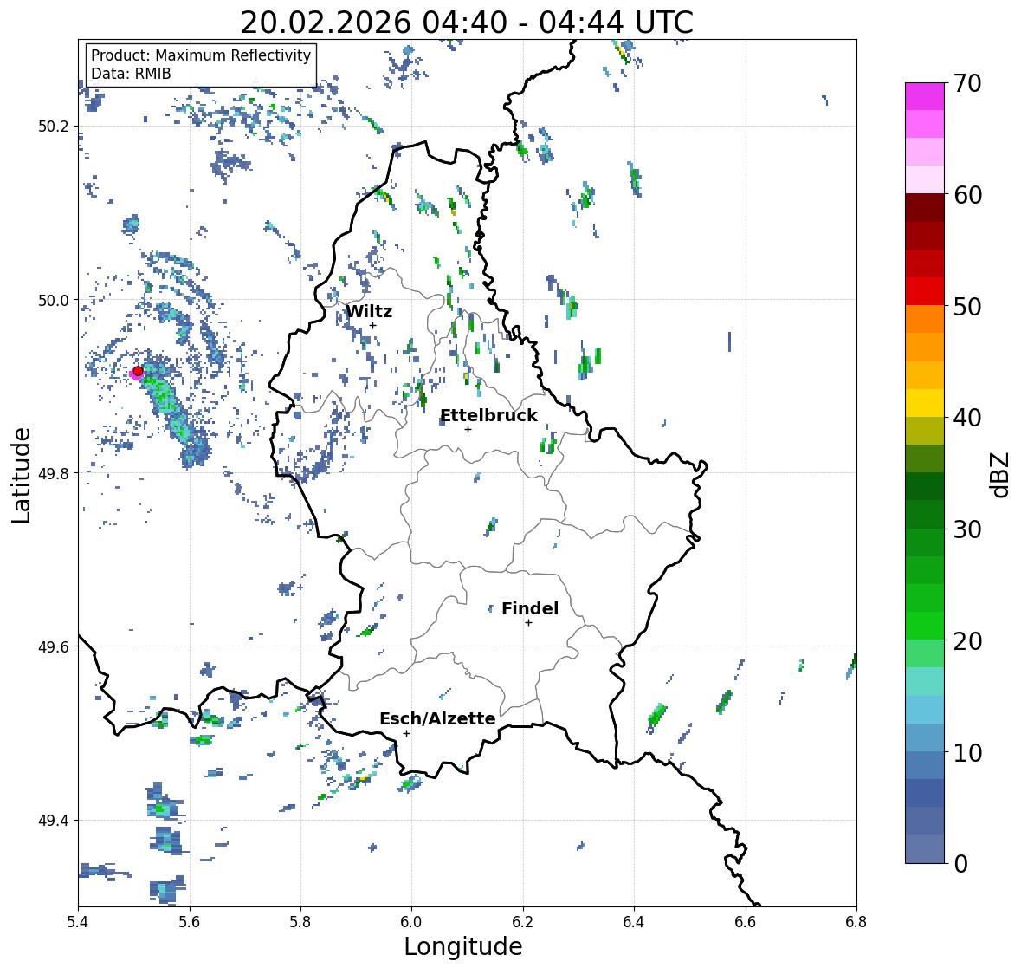Click the Longitude axis label
This screenshot has height=968, width=1021.
(x=463, y=946)
